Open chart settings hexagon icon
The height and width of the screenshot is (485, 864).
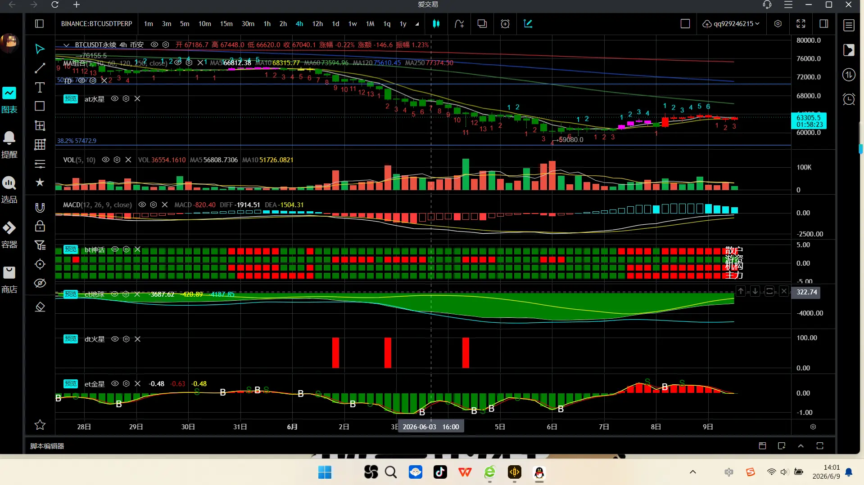pyautogui.click(x=778, y=24)
